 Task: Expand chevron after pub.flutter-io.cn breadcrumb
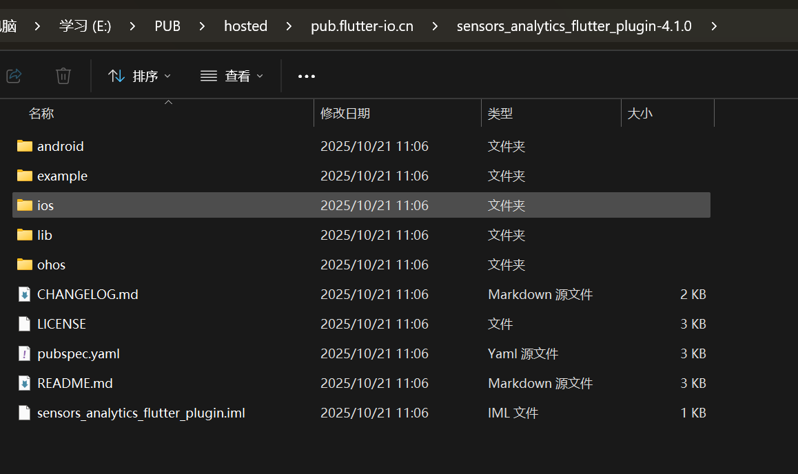point(435,26)
